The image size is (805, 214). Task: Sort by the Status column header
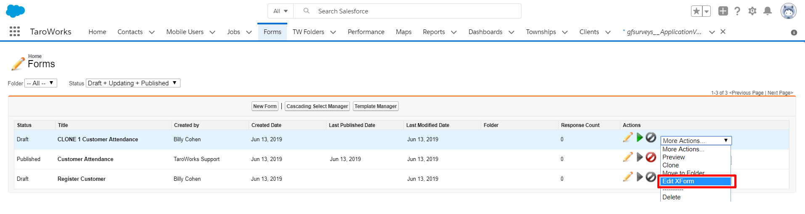coord(24,125)
